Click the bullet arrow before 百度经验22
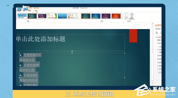The width and height of the screenshot is (178, 98). click(x=21, y=65)
